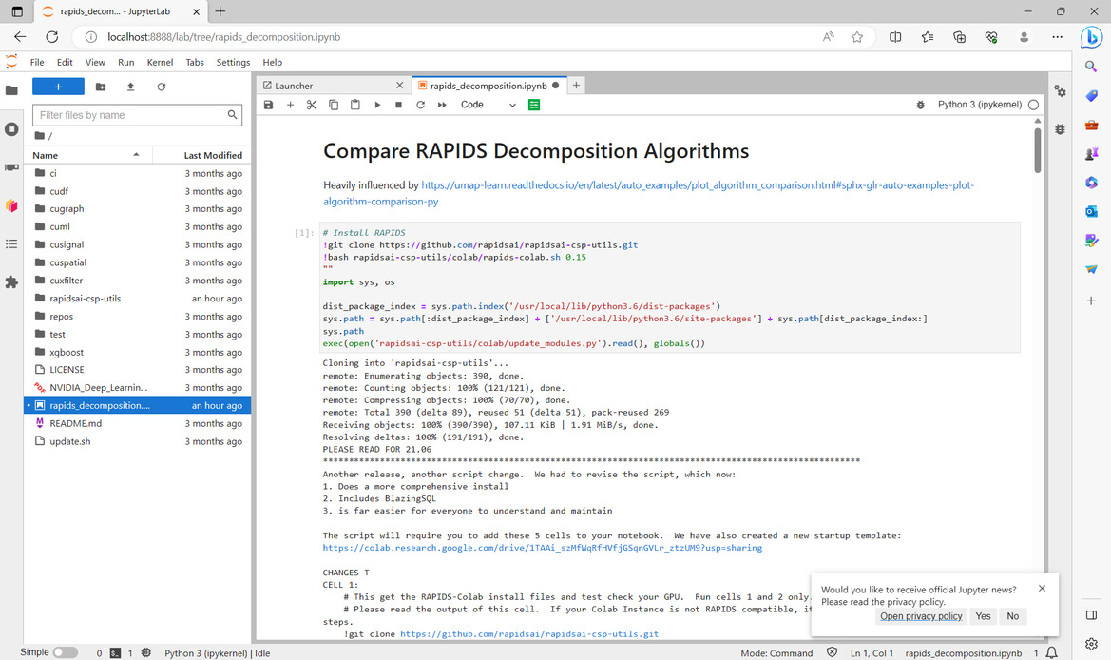Upload files with the upload arrow icon
1111x660 pixels.
(130, 87)
